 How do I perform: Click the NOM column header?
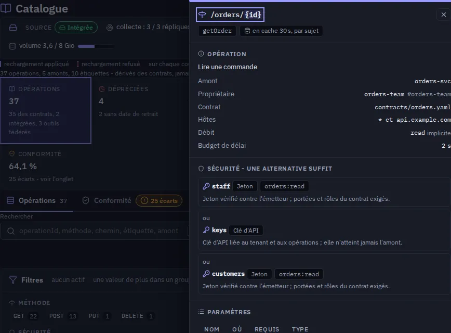[x=211, y=329]
